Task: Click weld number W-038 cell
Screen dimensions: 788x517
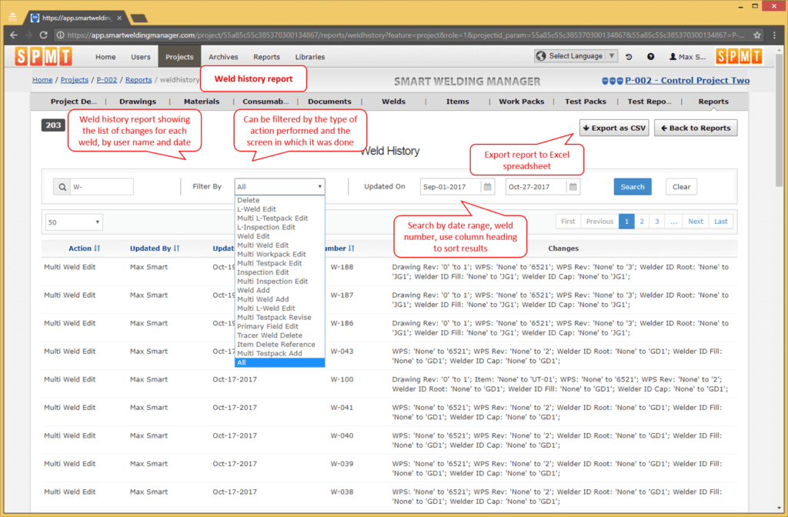Action: [342, 492]
